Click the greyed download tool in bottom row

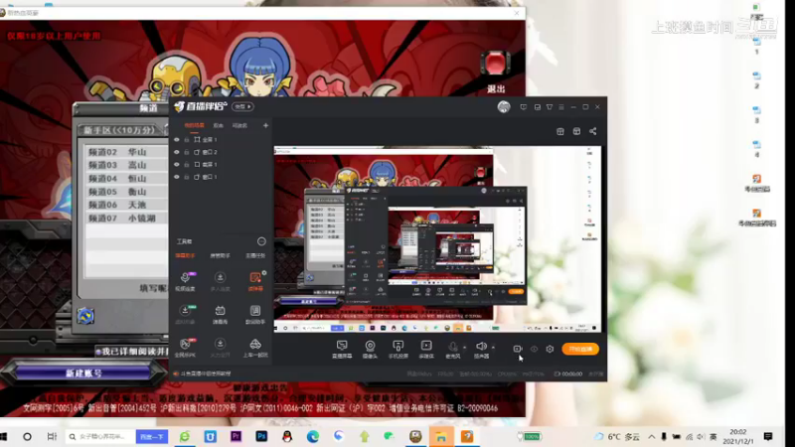click(220, 348)
